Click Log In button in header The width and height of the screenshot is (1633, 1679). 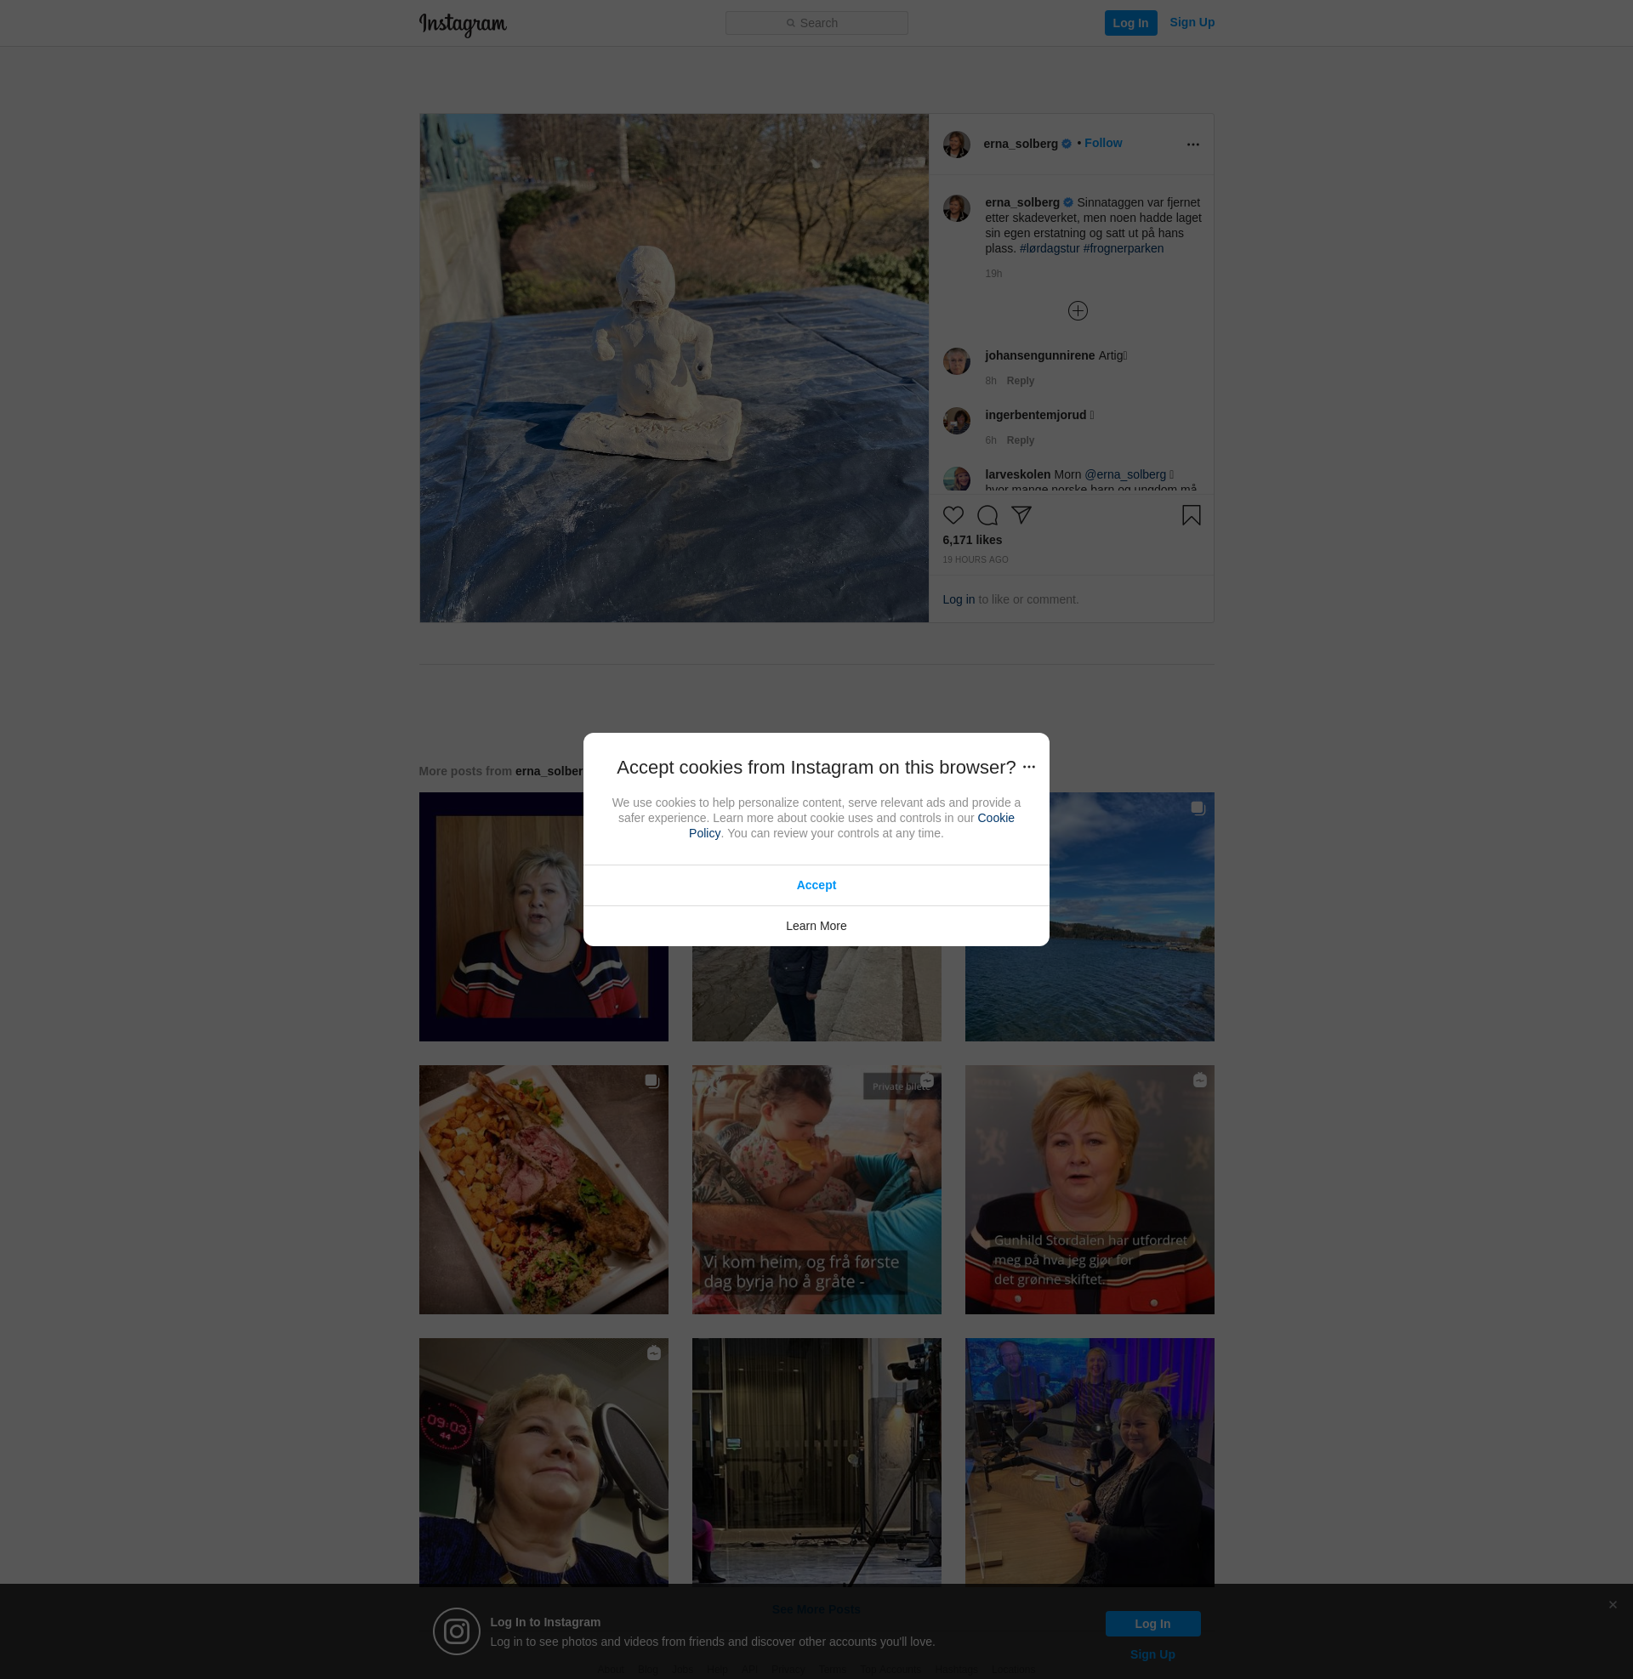pos(1129,23)
